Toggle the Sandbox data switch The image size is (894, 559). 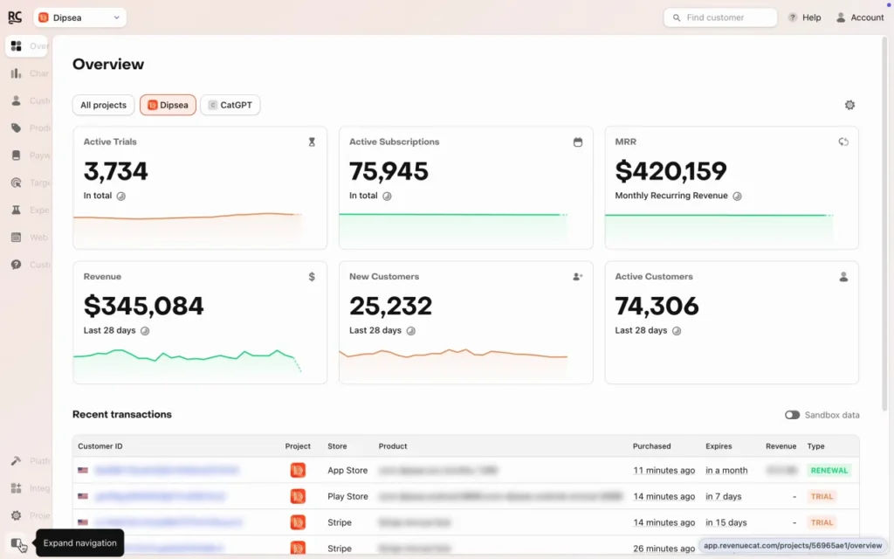click(x=793, y=415)
